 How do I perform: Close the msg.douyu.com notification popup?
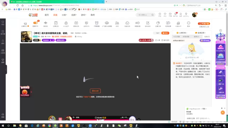pos(225,108)
